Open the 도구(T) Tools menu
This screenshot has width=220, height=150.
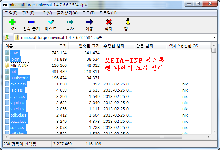point(88,13)
